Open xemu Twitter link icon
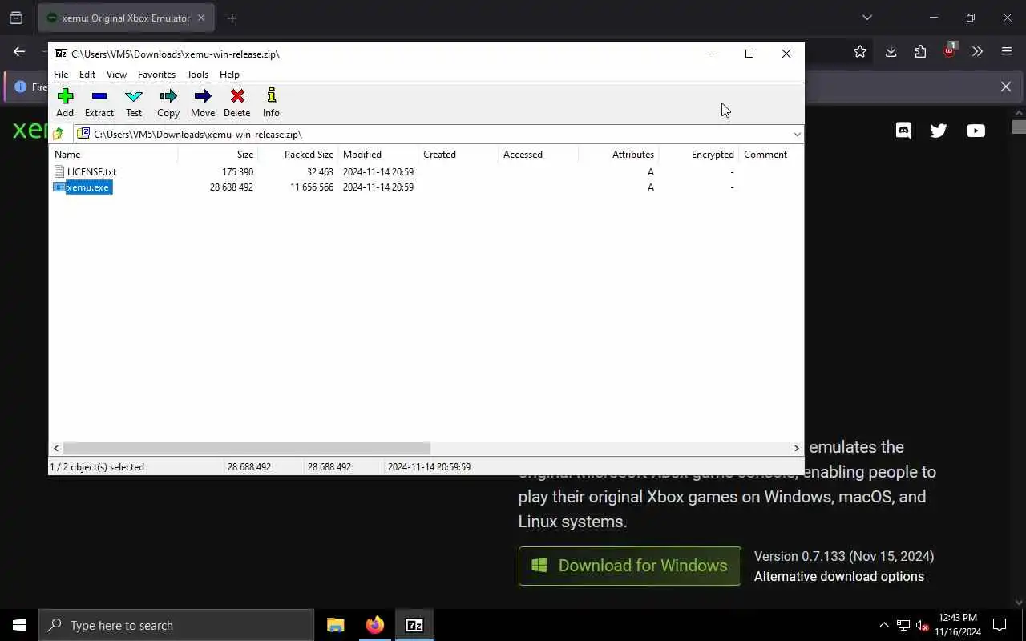 pyautogui.click(x=939, y=131)
